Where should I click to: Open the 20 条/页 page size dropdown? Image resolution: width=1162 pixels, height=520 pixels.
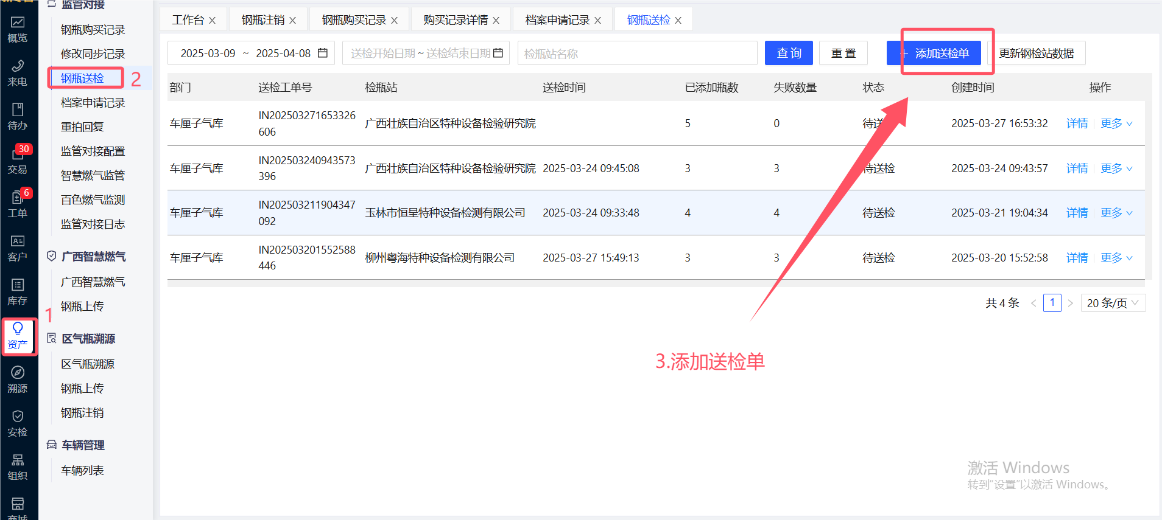[1113, 303]
